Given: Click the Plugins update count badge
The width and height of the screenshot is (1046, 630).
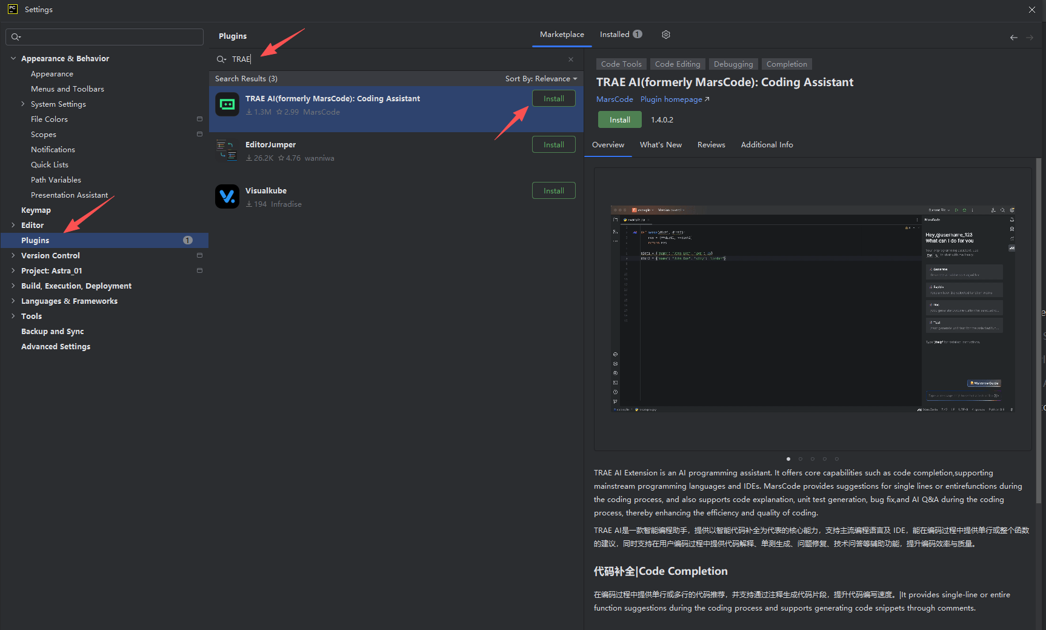Looking at the screenshot, I should pos(188,240).
